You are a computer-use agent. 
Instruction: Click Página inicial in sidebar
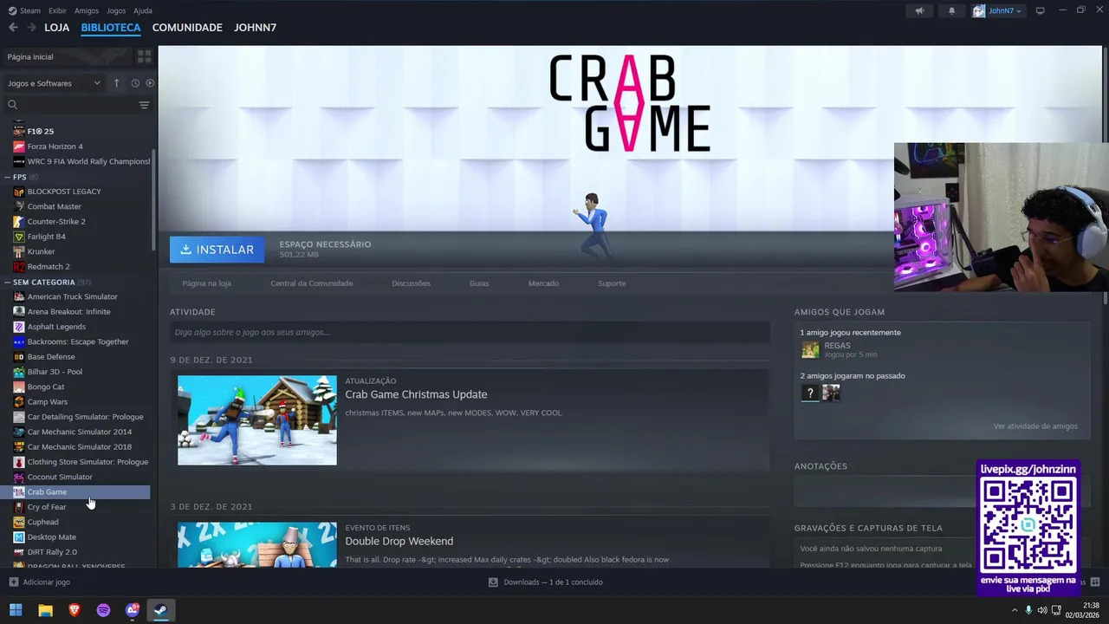(30, 56)
